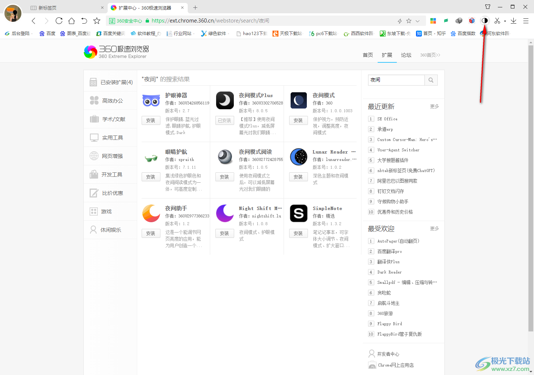
Task: Open 360首页>> link
Action: (x=430, y=55)
